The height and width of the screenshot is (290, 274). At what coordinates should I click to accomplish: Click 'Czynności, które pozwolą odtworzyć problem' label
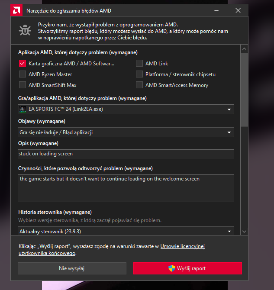(85, 168)
